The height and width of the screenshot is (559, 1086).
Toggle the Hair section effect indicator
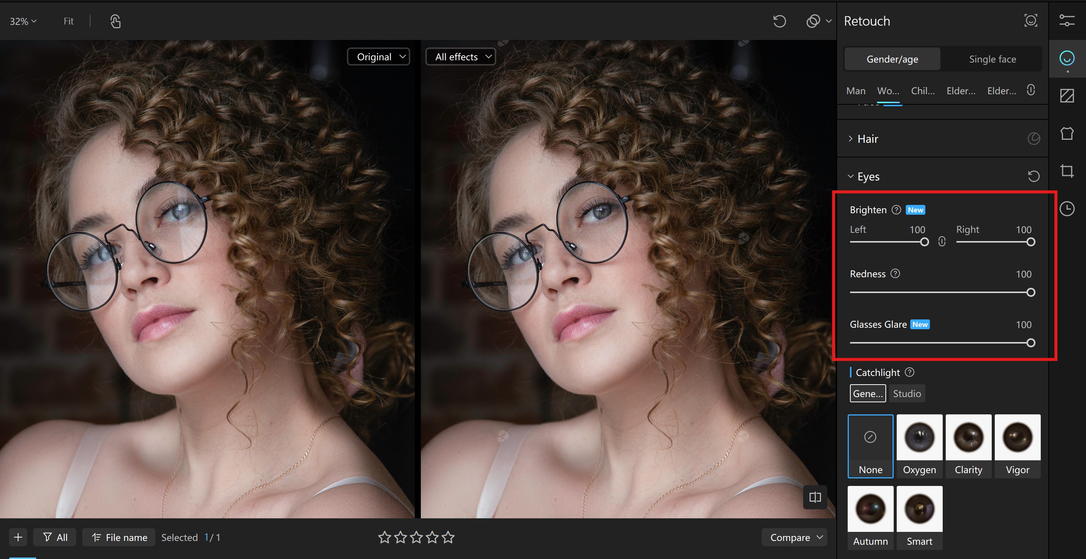[x=1033, y=139]
